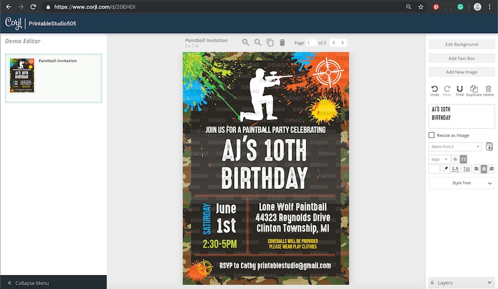
Task: Expand the Style Text section
Action: [462, 183]
